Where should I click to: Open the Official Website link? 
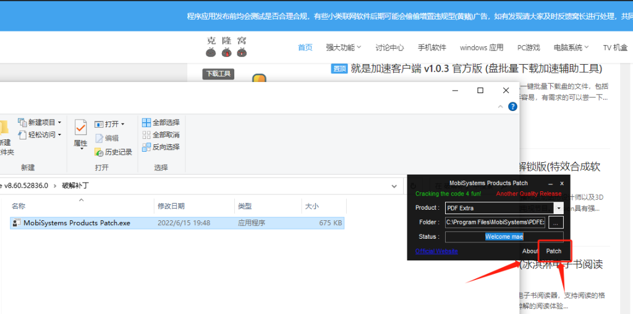point(436,251)
